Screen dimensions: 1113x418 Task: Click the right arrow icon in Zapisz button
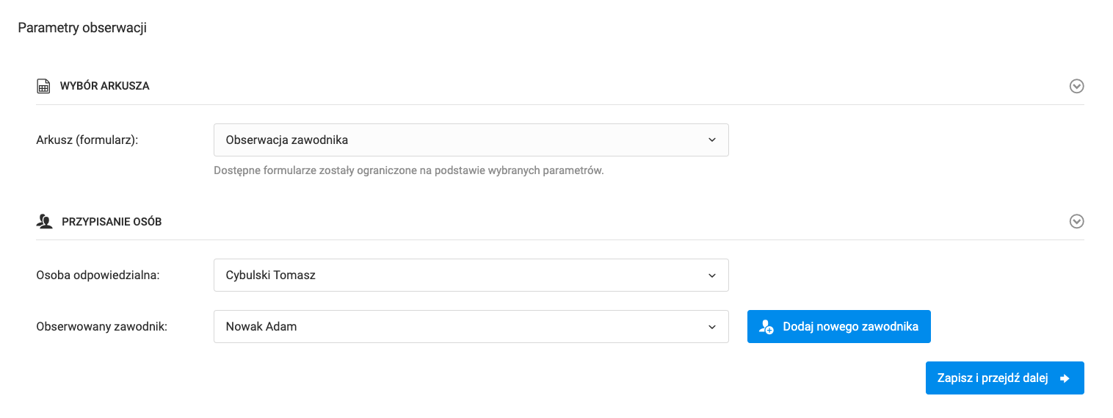1065,378
